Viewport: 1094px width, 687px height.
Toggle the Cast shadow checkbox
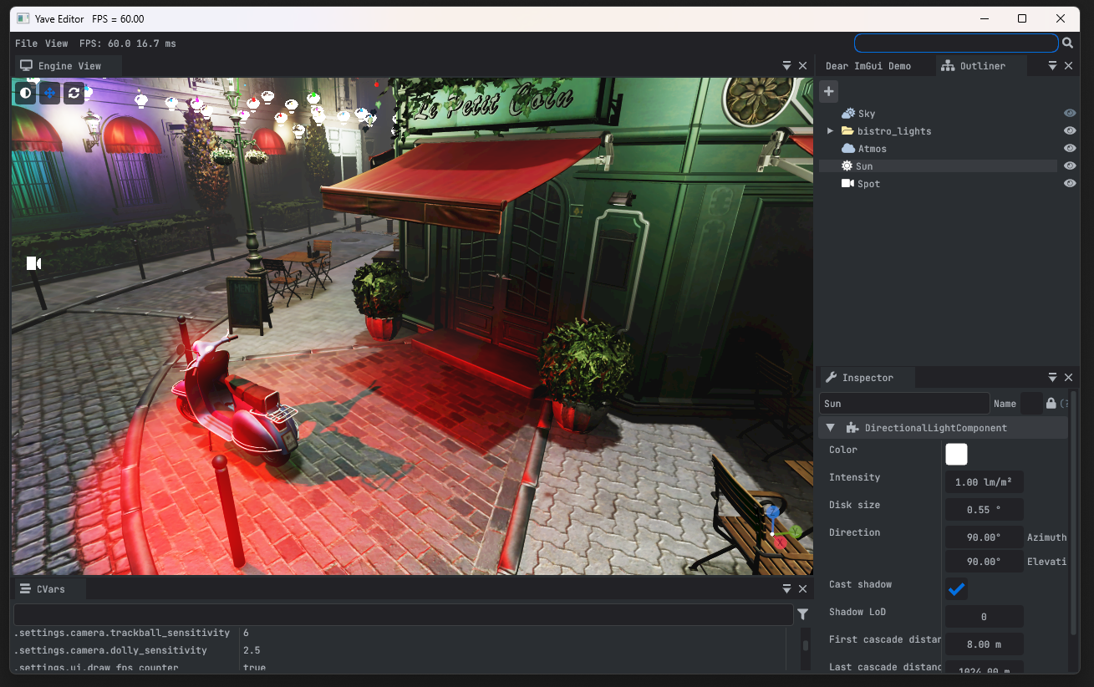pos(956,589)
